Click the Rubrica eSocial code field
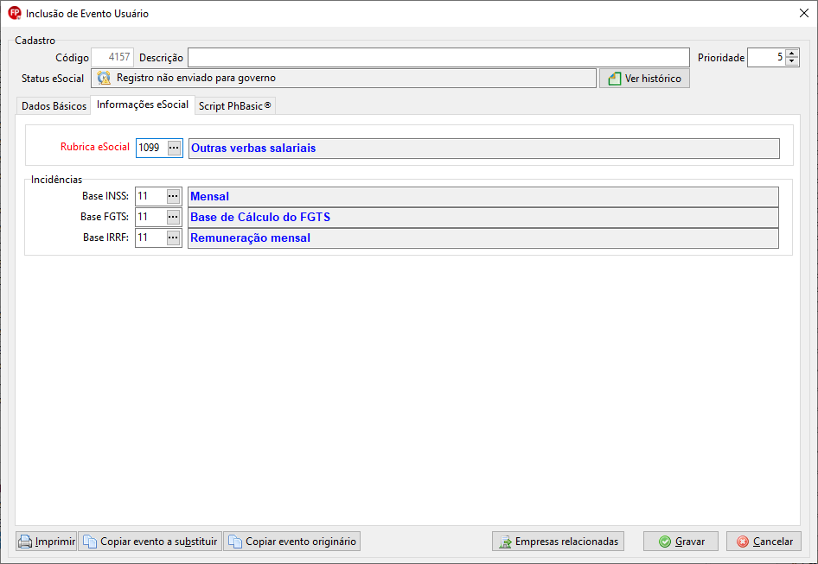This screenshot has height=564, width=818. pyautogui.click(x=152, y=148)
